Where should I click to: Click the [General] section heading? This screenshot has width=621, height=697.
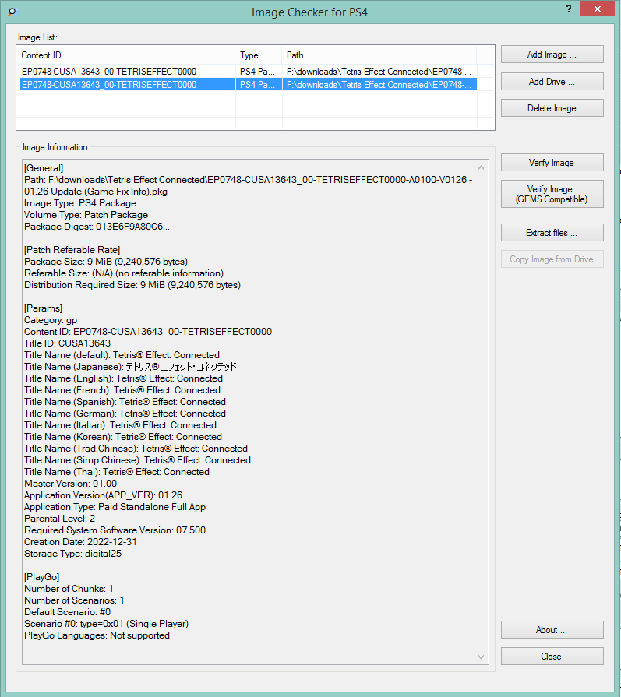click(x=44, y=168)
